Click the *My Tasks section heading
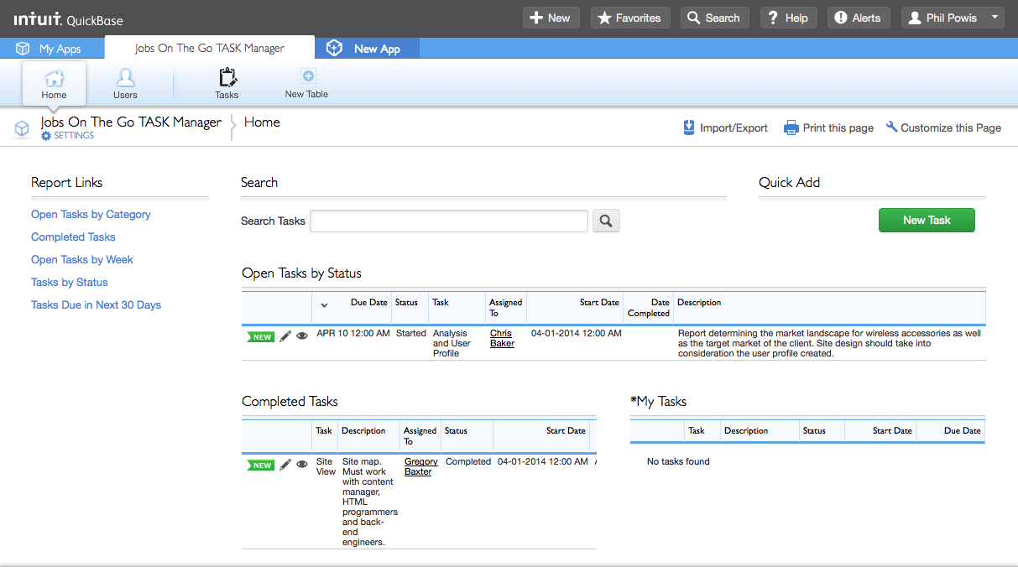1018x567 pixels. tap(658, 401)
